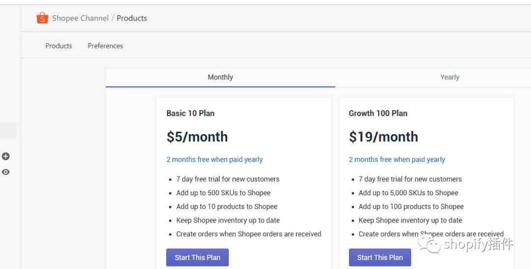Select the Monthly billing tab
The image size is (531, 269).
pos(220,77)
